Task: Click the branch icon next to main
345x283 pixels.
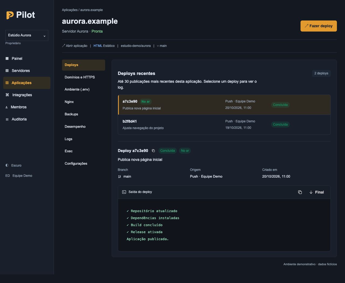Action: click(119, 177)
